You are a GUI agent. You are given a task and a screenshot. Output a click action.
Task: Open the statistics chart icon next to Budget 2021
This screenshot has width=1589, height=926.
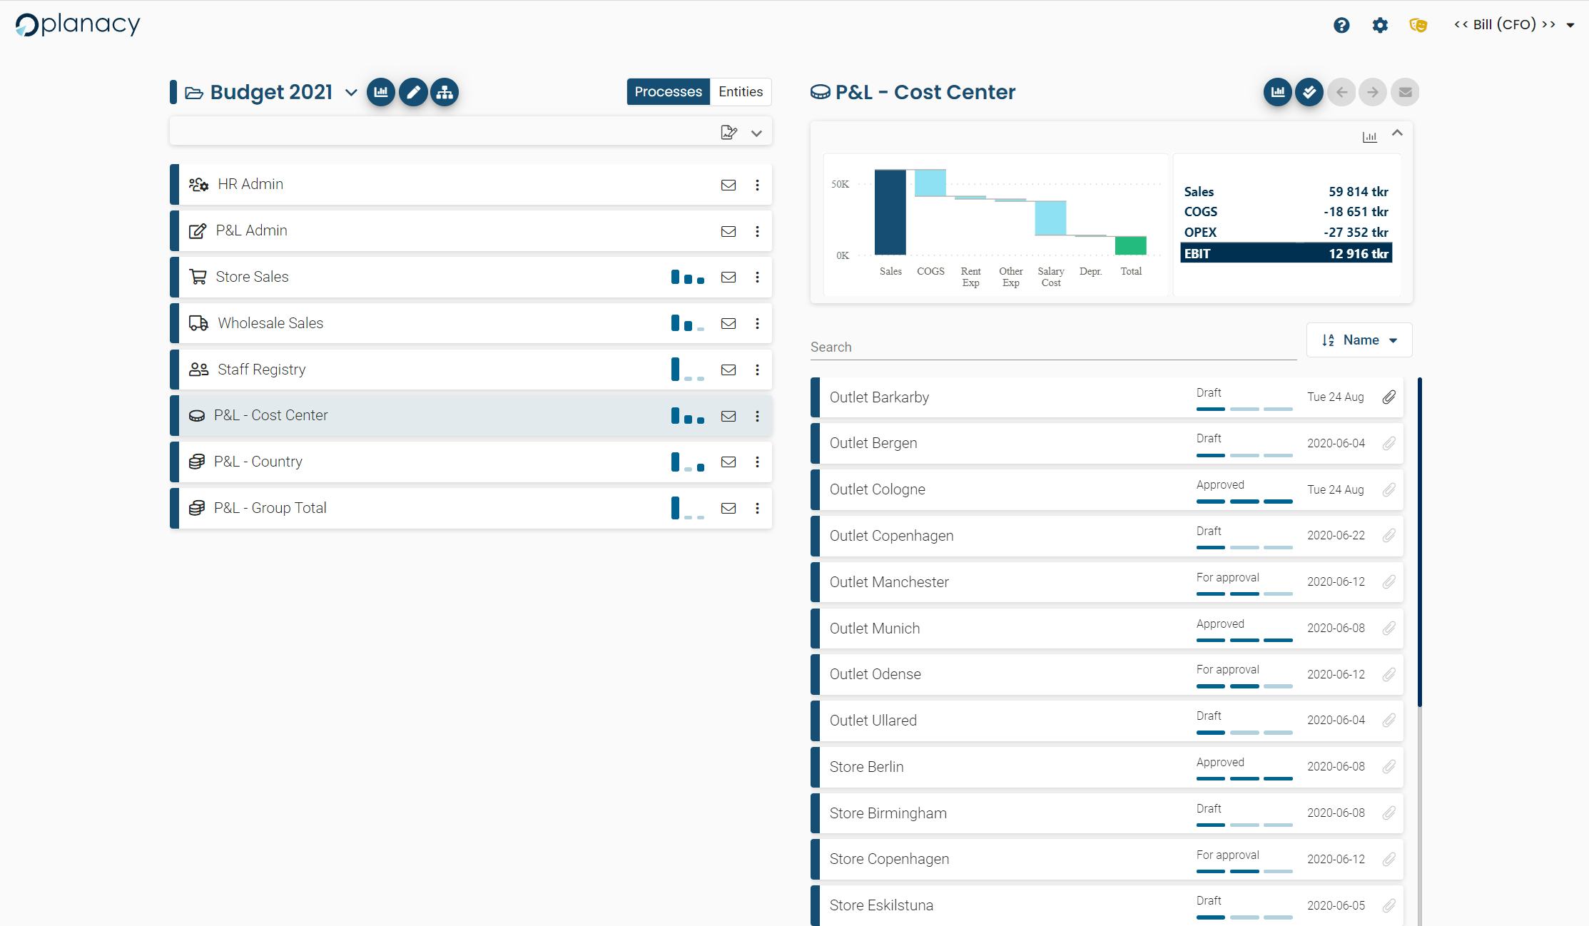(380, 91)
